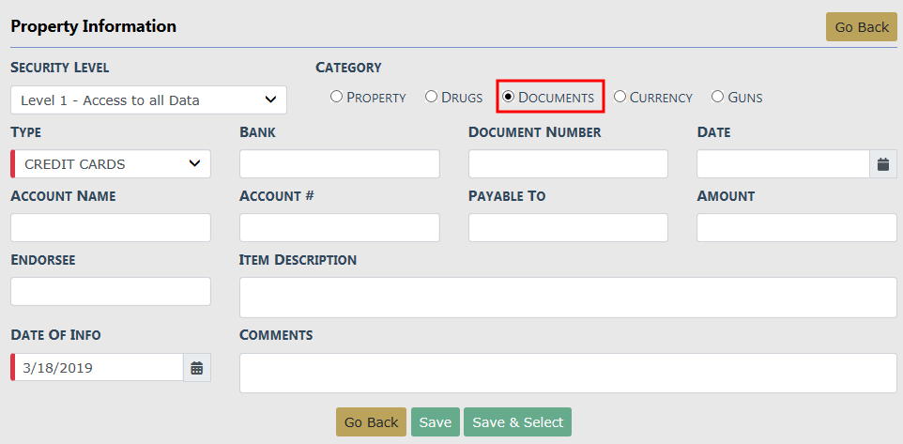Click into the Document Number field

[568, 164]
